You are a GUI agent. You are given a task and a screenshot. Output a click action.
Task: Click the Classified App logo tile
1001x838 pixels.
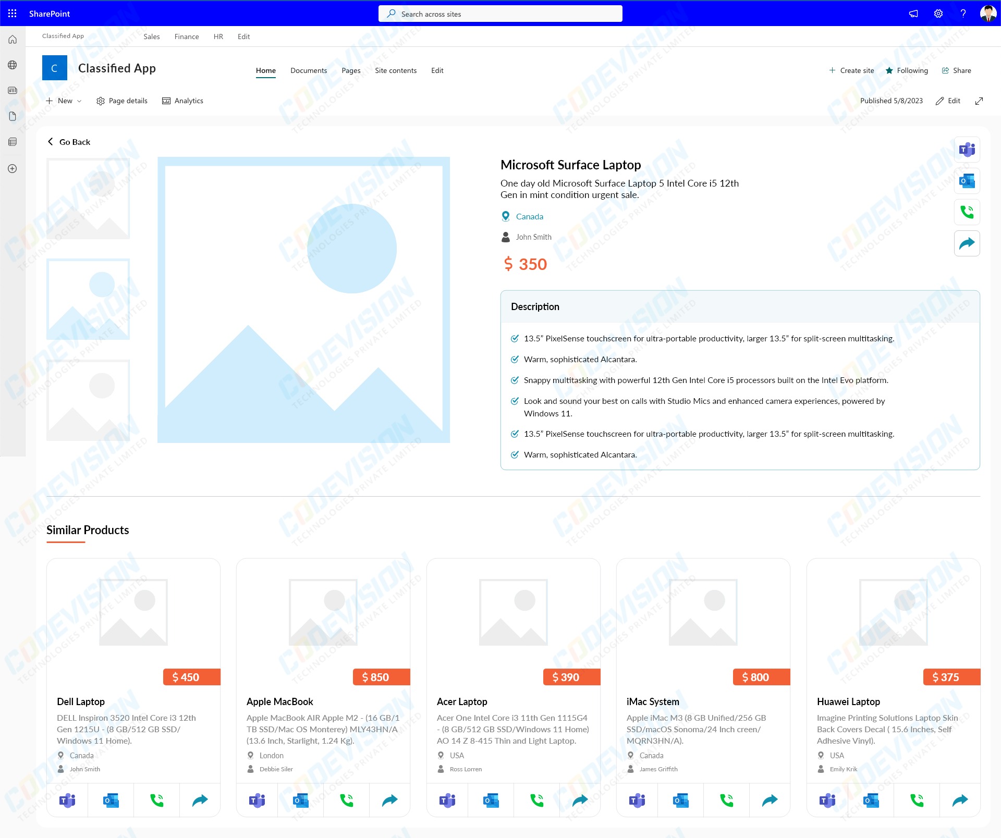(x=55, y=68)
